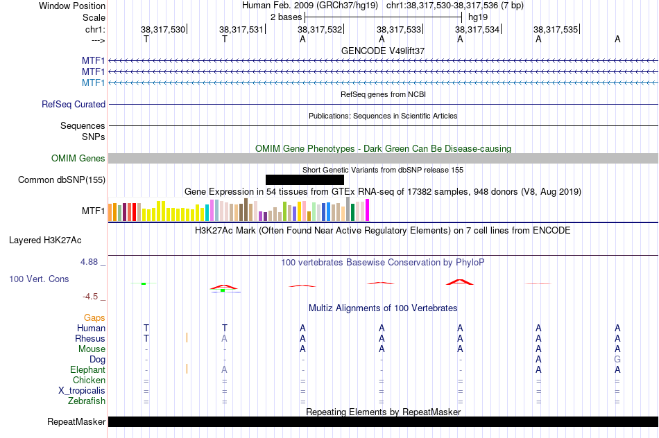Click the light-blue MTF1 transcript label
Screen dimensions: 659x438
tap(94, 82)
